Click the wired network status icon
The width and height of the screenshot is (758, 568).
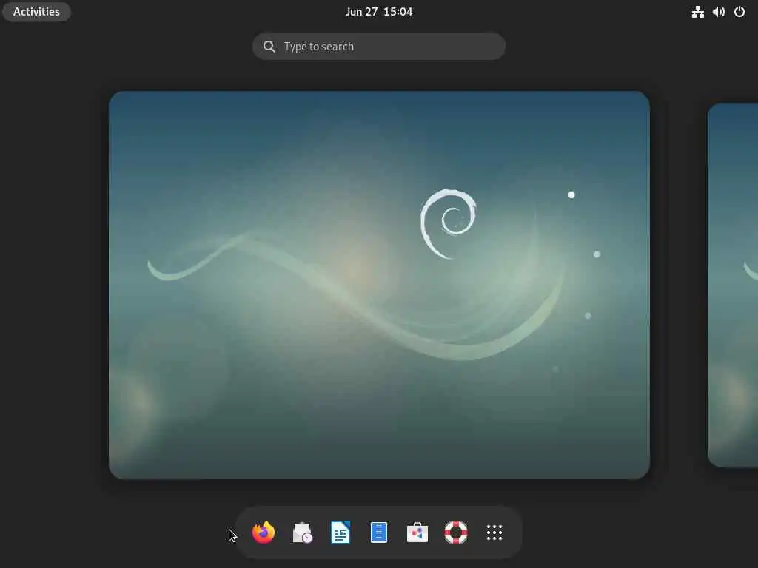click(697, 12)
